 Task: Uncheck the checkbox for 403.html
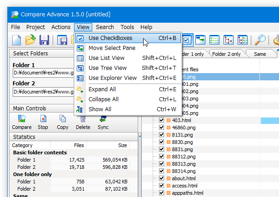pyautogui.click(x=161, y=120)
